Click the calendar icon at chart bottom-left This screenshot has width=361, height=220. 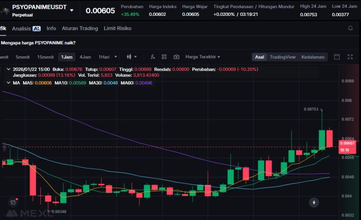click(13, 202)
